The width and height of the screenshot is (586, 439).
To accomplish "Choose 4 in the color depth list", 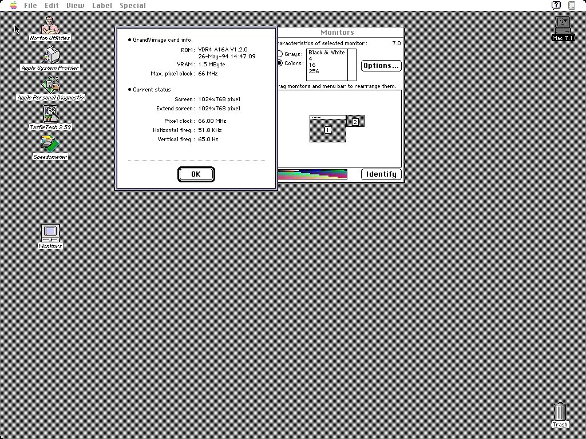I will 327,59.
